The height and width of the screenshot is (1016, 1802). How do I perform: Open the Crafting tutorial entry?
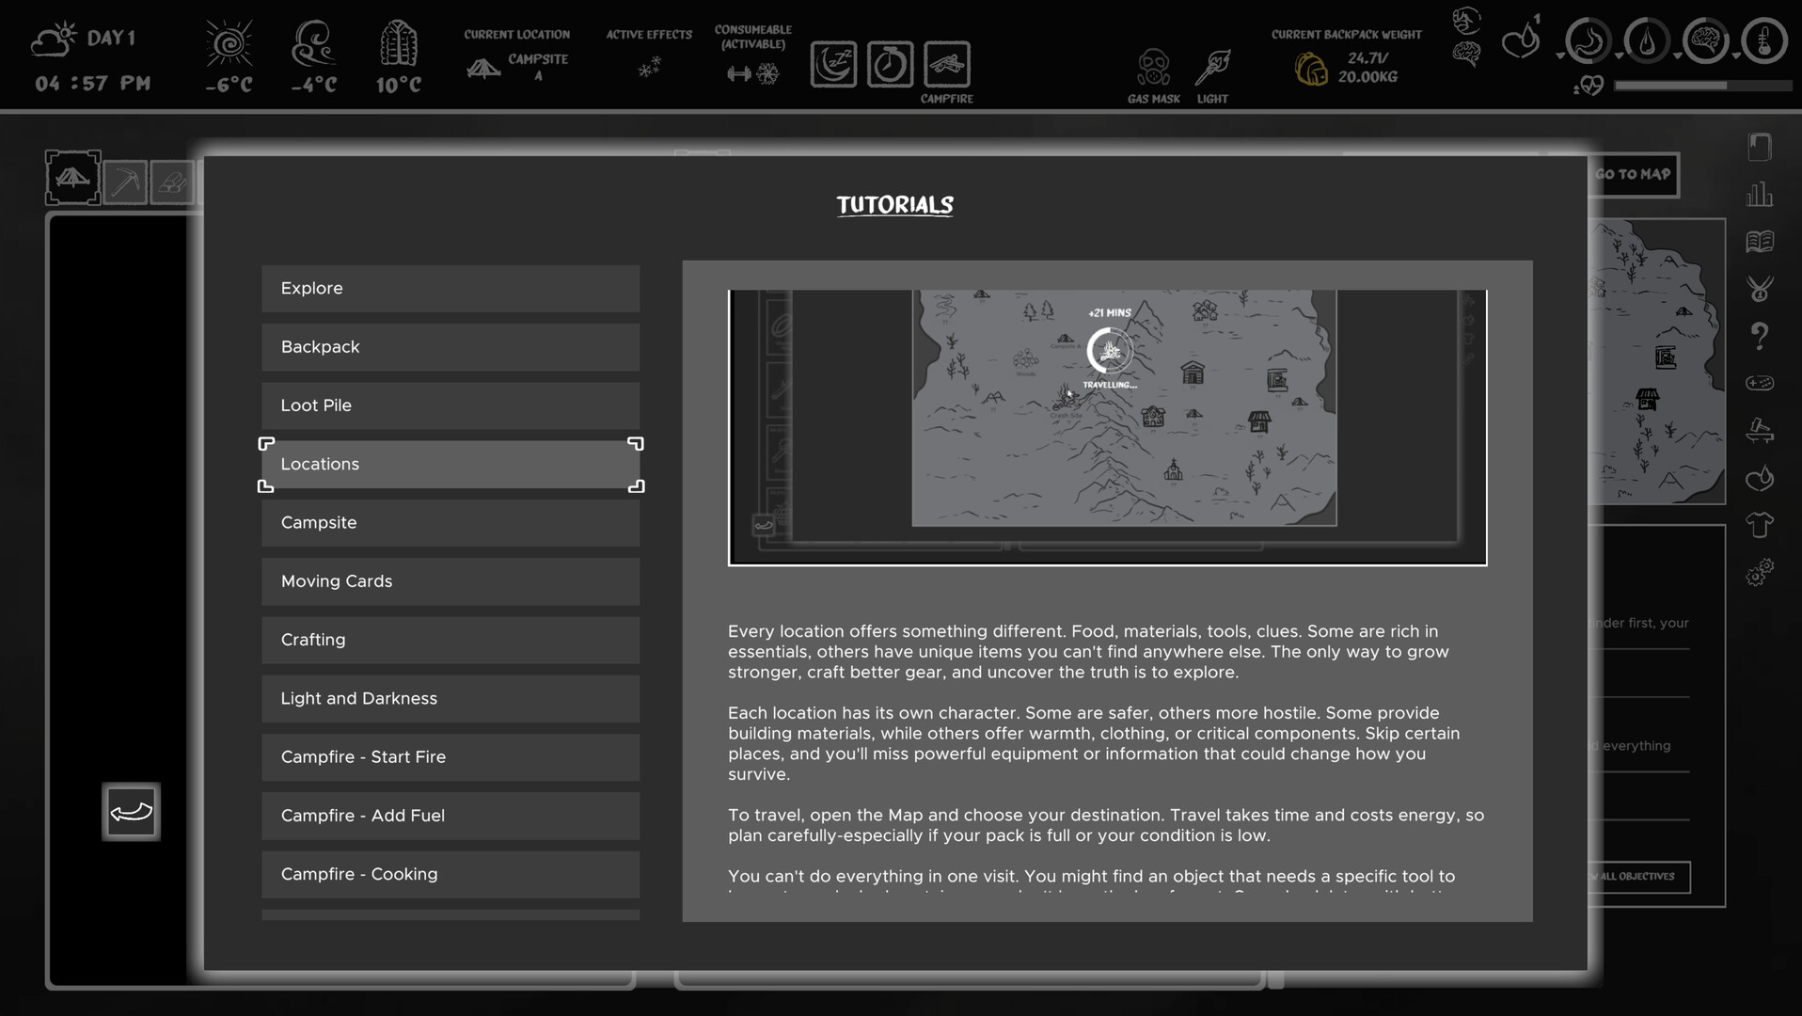click(x=450, y=640)
